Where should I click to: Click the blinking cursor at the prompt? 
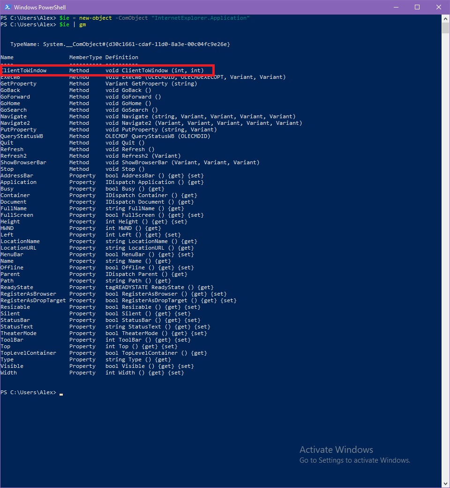point(61,393)
